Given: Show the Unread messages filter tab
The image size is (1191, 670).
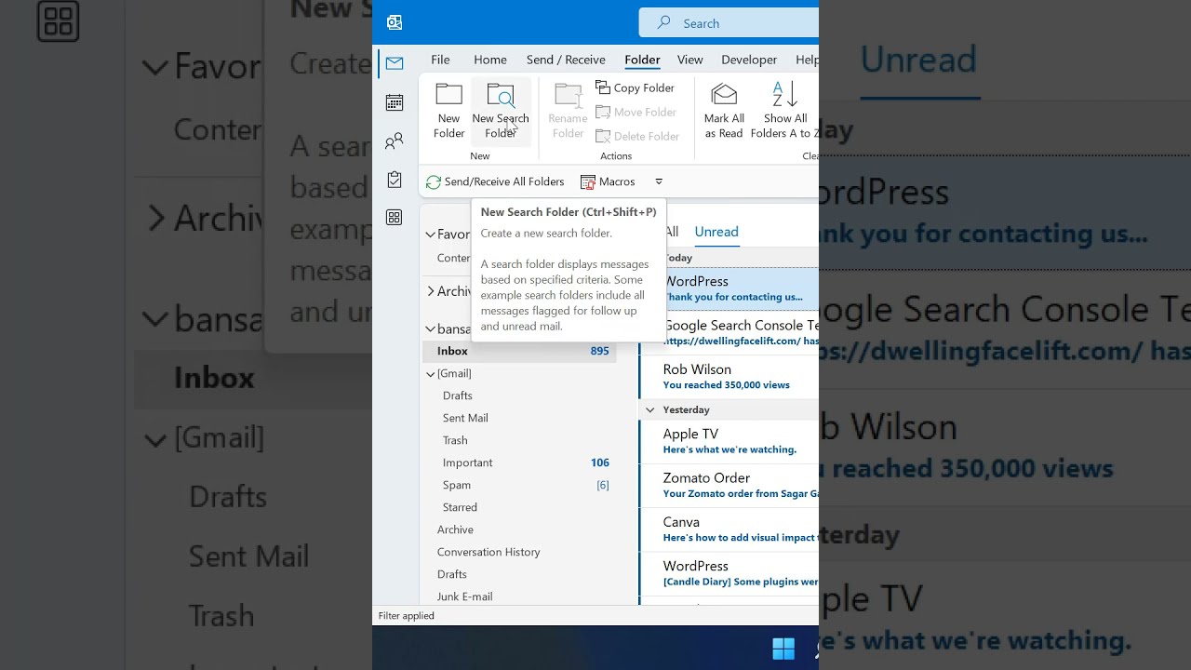Looking at the screenshot, I should point(716,232).
